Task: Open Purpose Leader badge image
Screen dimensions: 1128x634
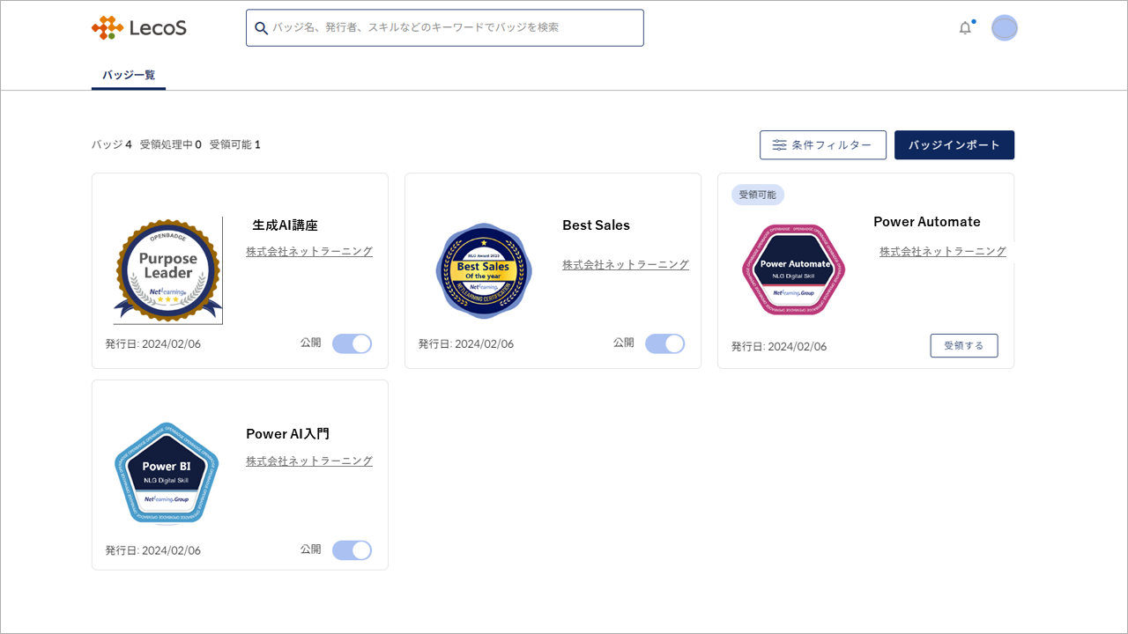Action: 167,270
